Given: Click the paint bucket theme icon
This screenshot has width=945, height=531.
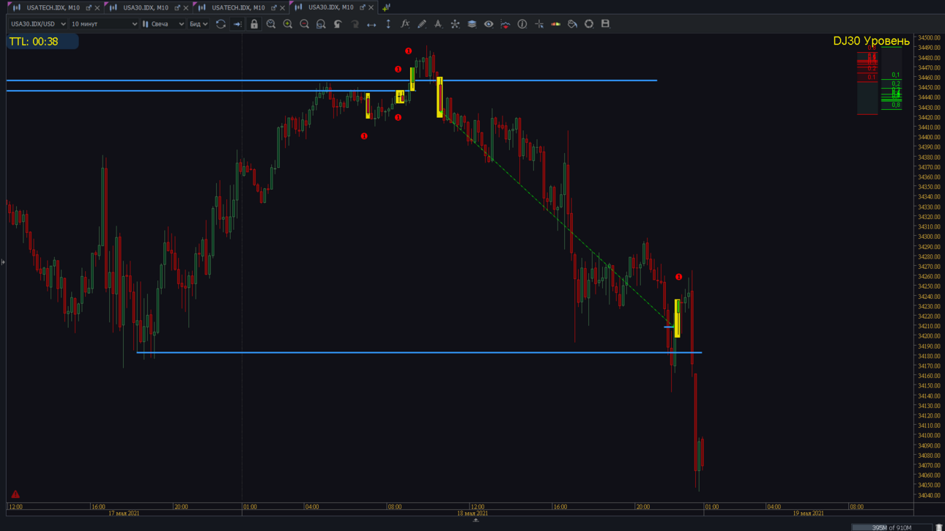Looking at the screenshot, I should tap(572, 24).
